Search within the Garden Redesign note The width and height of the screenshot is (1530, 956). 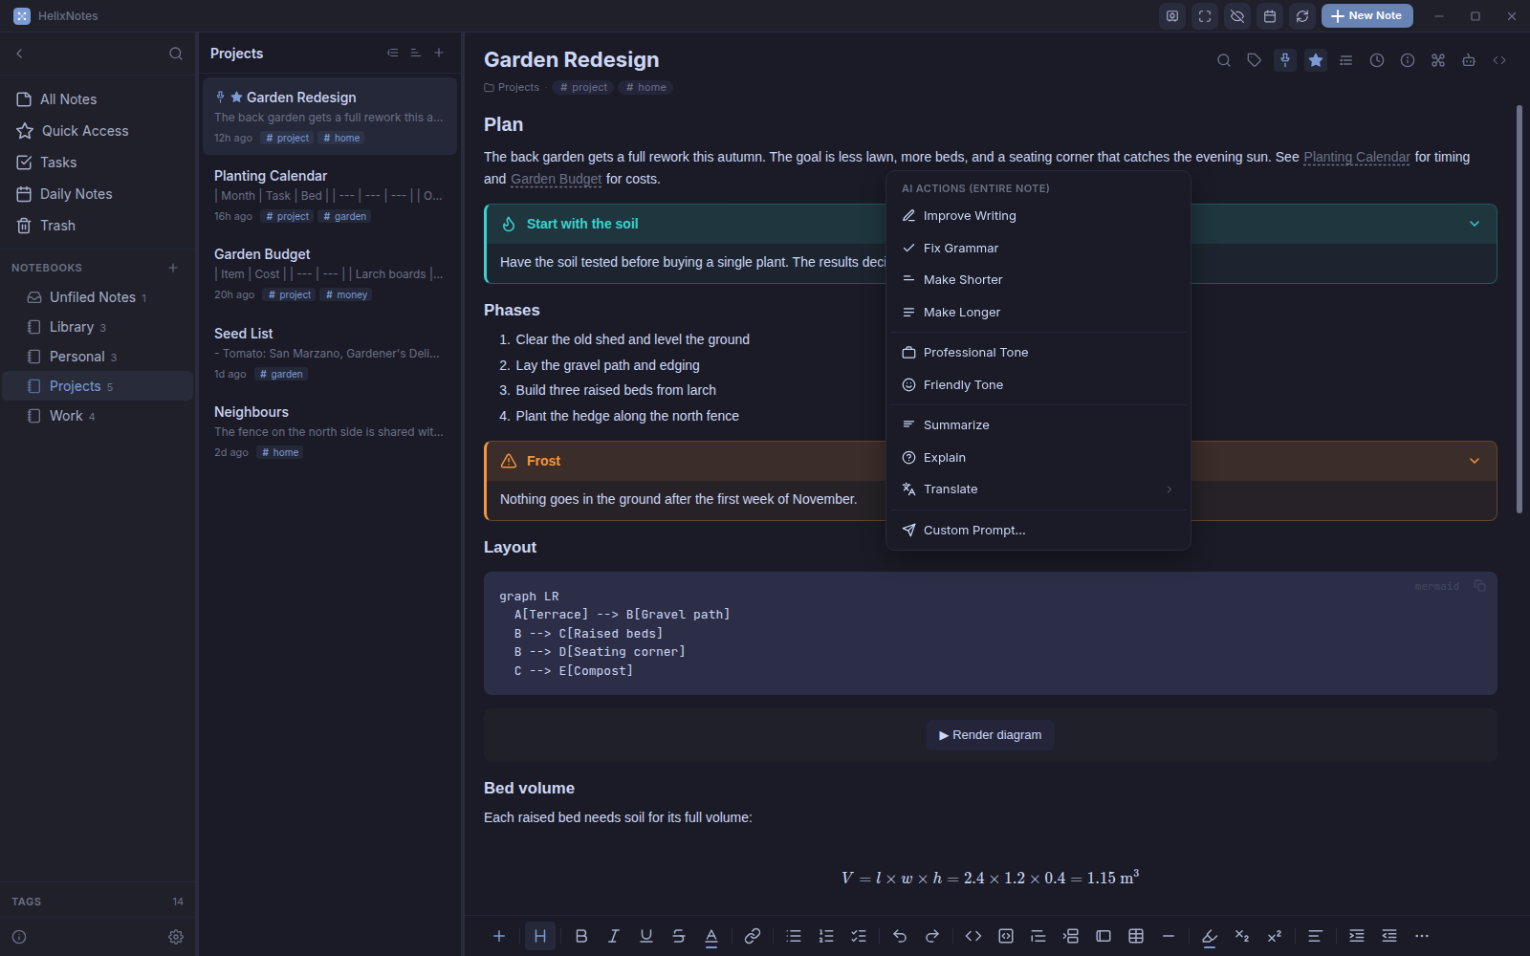[1224, 60]
